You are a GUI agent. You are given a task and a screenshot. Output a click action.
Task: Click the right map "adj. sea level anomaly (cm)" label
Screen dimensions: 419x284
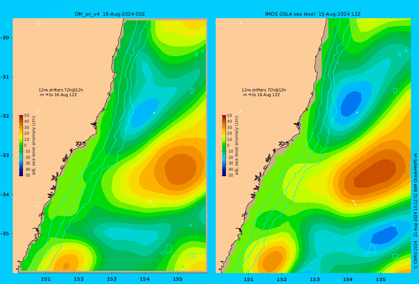point(236,146)
